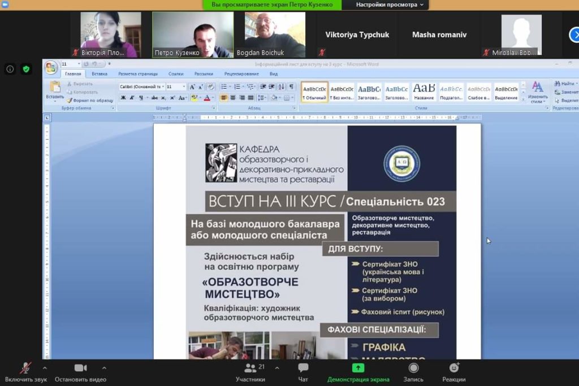The image size is (579, 386).
Task: Open the Участники participants list
Action: (x=250, y=372)
